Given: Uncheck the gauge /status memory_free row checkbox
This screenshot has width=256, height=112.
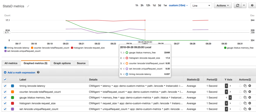Looking at the screenshot, I should [5, 98].
